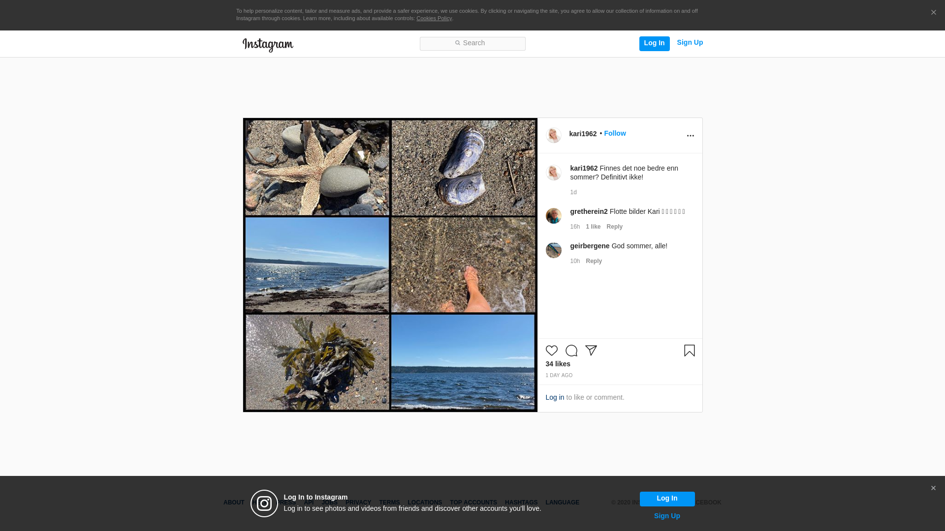
Task: Click Log In button in bottom banner
Action: point(667,499)
